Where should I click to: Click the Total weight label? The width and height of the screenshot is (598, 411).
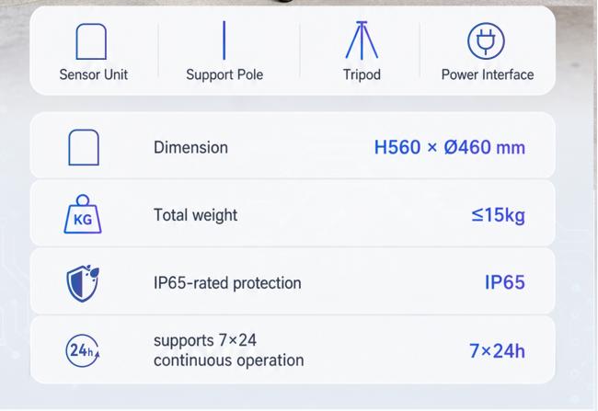tap(195, 215)
